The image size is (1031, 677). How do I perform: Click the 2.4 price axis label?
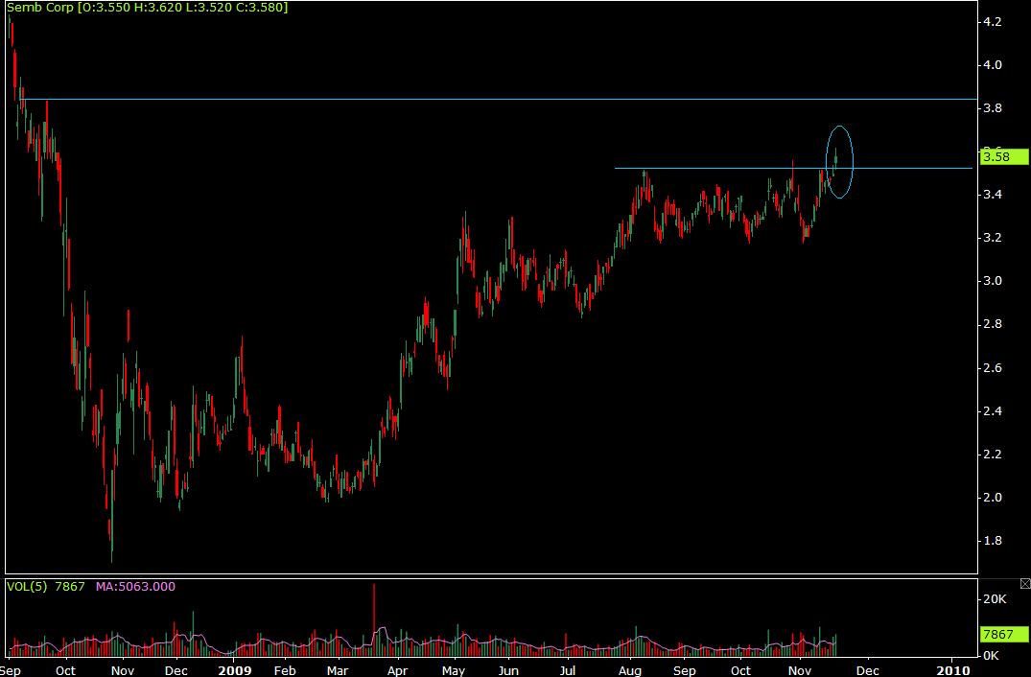pos(992,411)
